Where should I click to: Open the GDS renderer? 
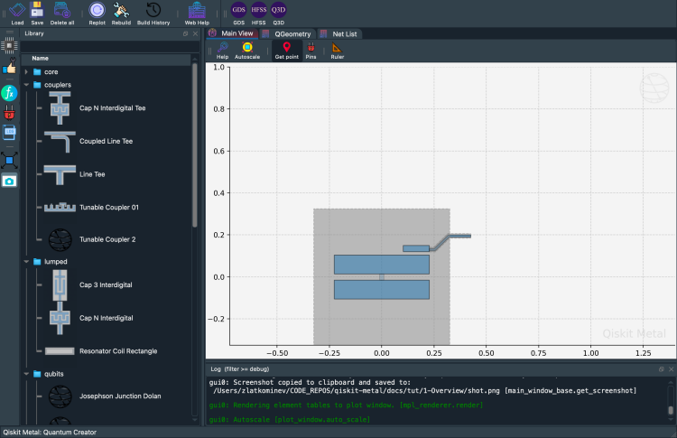coord(238,11)
